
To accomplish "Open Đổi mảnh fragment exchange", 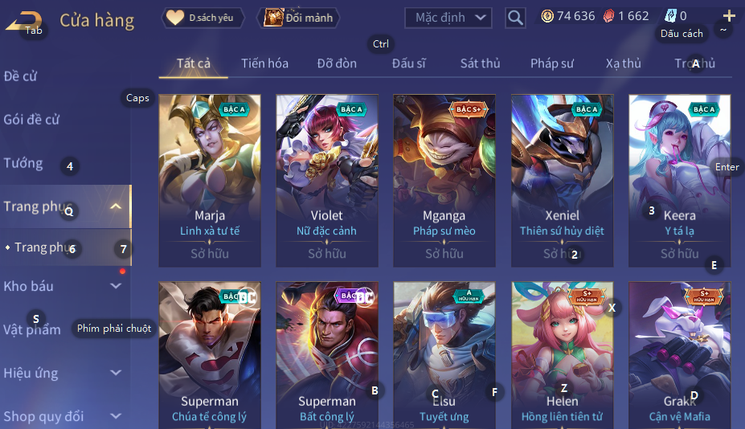I will coord(298,18).
